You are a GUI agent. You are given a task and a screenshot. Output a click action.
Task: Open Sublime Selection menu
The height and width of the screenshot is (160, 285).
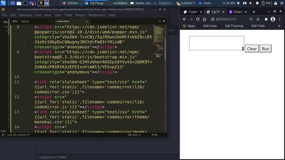tap(25, 15)
